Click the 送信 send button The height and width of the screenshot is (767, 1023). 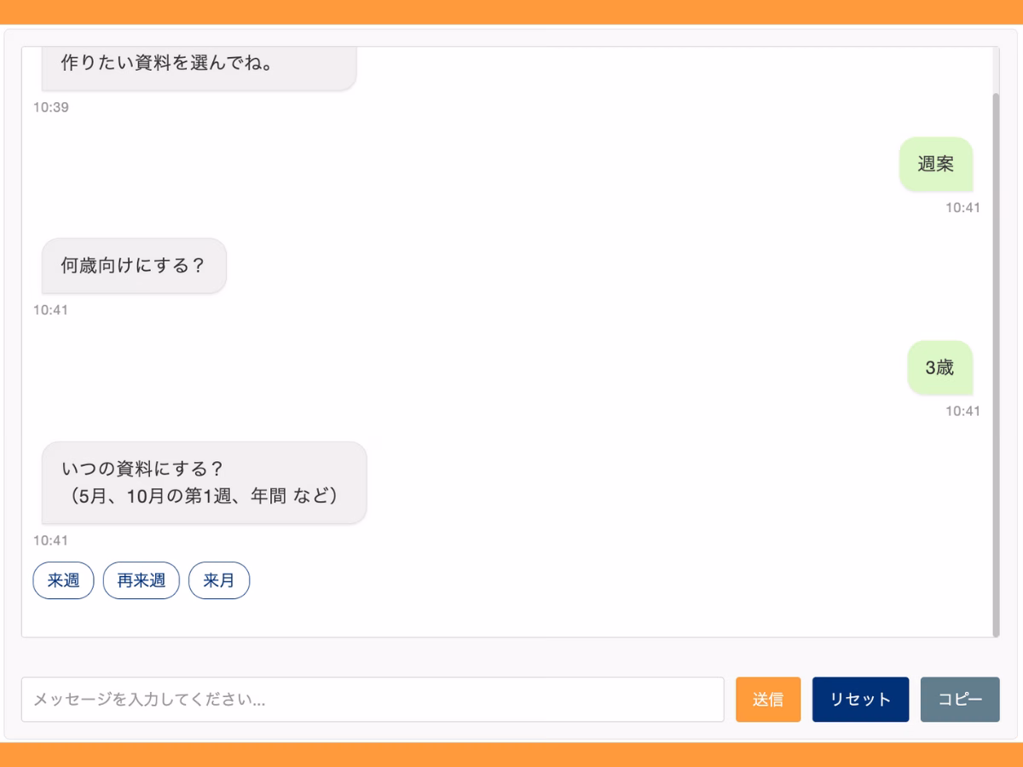coord(767,700)
